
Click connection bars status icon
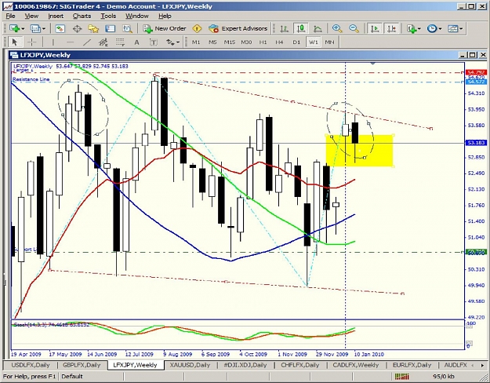tap(401, 377)
